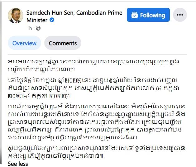Click the checkmark icon inside Following button
Image resolution: width=196 pixels, height=167 pixels.
click(x=135, y=15)
